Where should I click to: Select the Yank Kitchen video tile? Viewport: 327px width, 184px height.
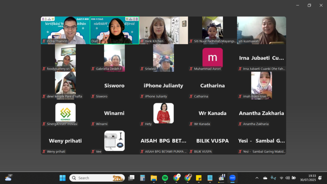click(163, 30)
